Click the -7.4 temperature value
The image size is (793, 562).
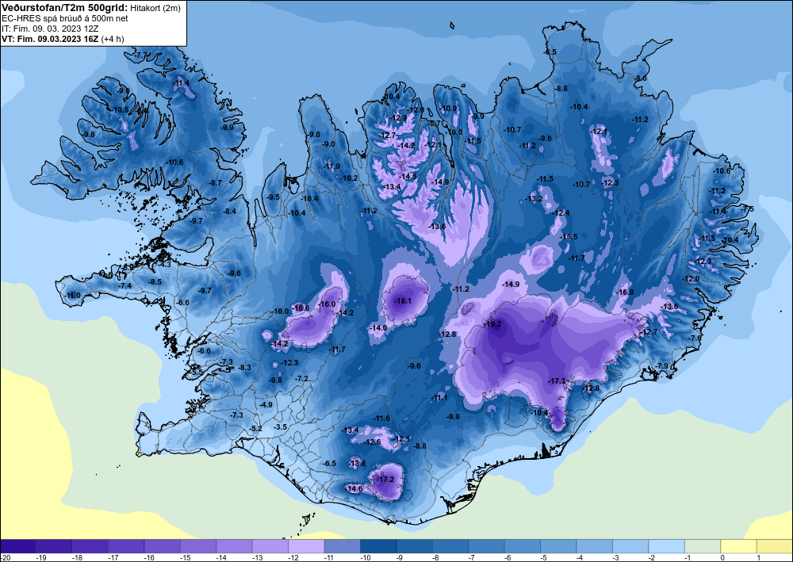125,285
